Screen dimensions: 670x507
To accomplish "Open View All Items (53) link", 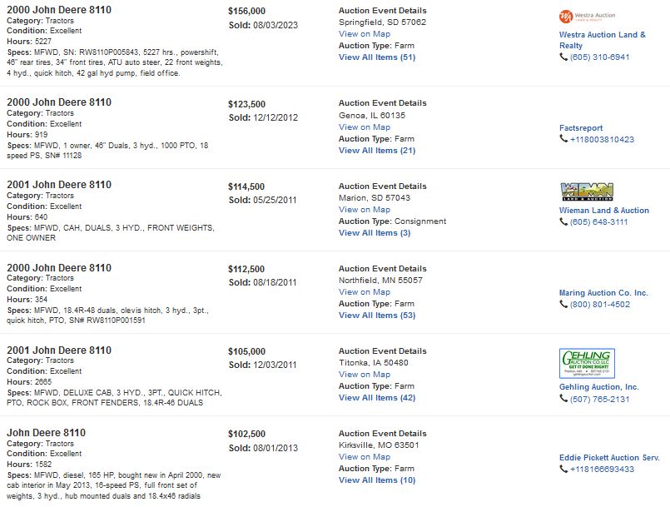I will click(377, 316).
